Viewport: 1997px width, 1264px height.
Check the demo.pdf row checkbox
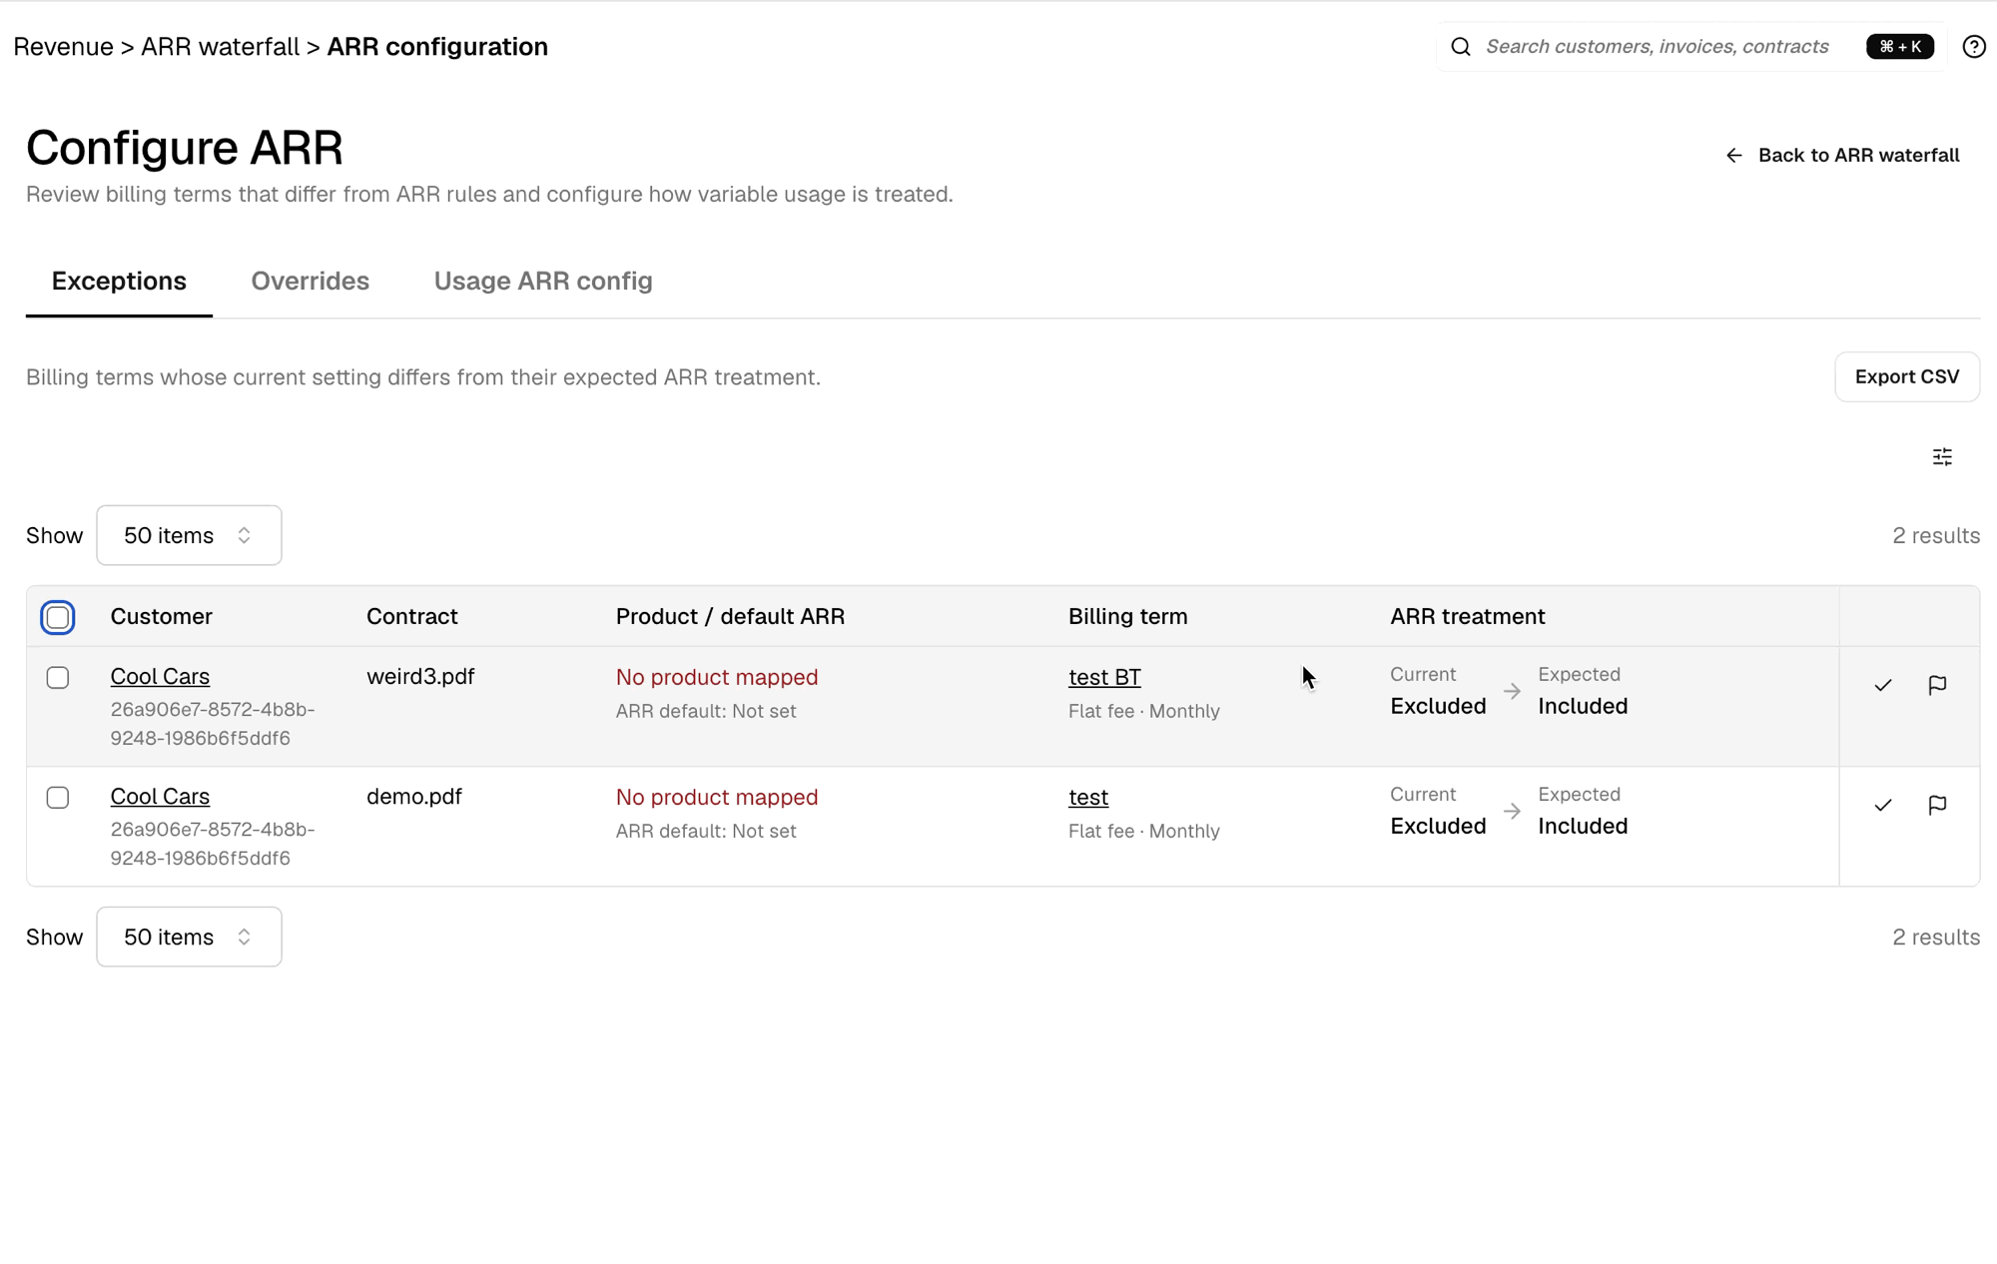58,798
